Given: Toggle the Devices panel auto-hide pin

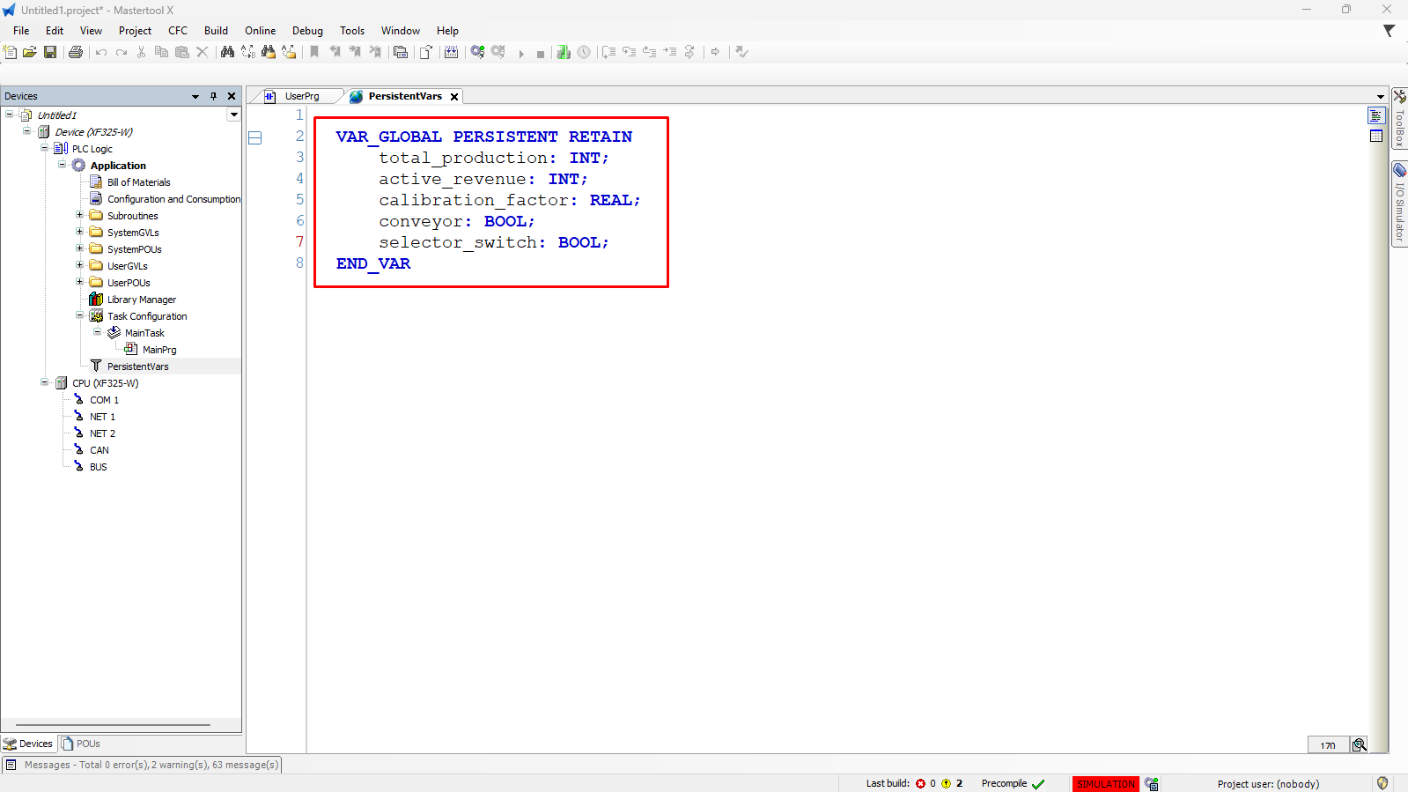Looking at the screenshot, I should 213,97.
